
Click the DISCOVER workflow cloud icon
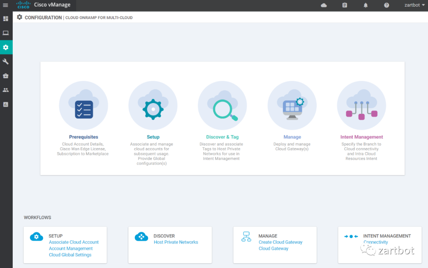[x=141, y=237]
